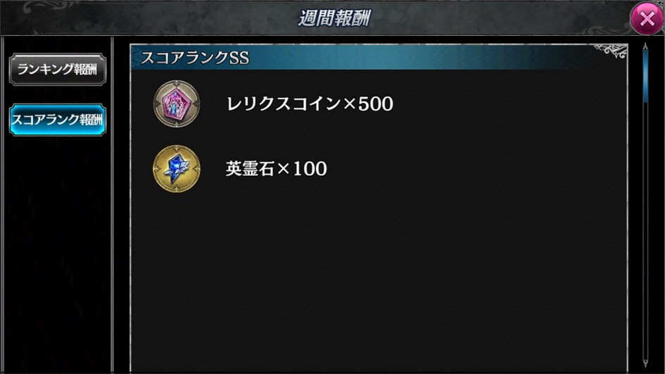The height and width of the screenshot is (374, 665).
Task: Click the blue scrollbar thumb
Action: [645, 77]
